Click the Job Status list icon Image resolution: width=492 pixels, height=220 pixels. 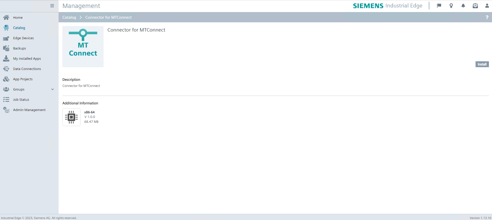6,99
